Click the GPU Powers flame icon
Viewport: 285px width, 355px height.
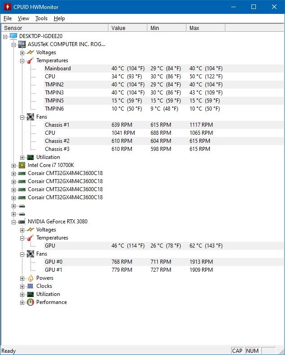pyautogui.click(x=30, y=278)
